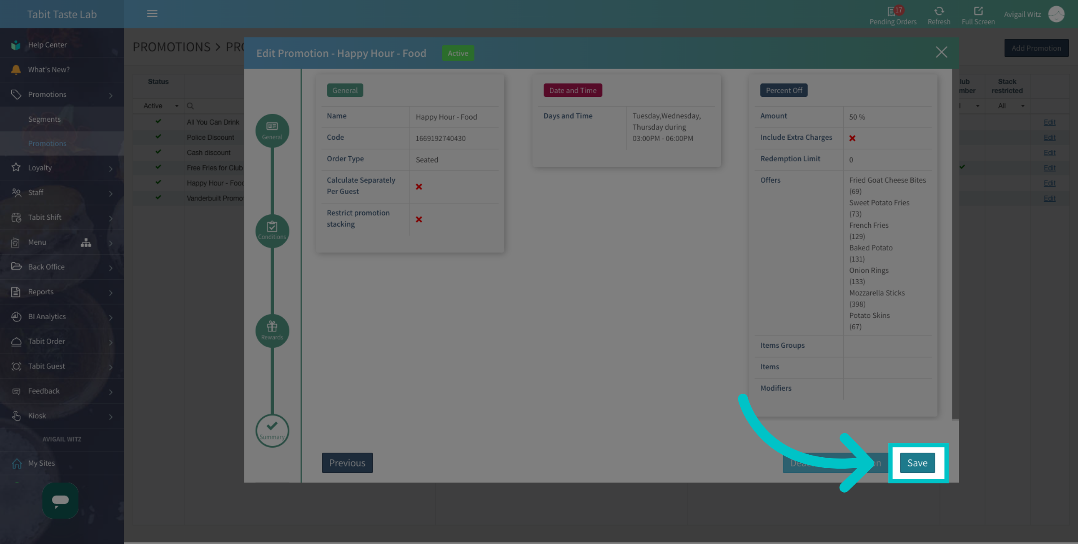
Task: Expand the Loyalty sidebar section
Action: (62, 168)
